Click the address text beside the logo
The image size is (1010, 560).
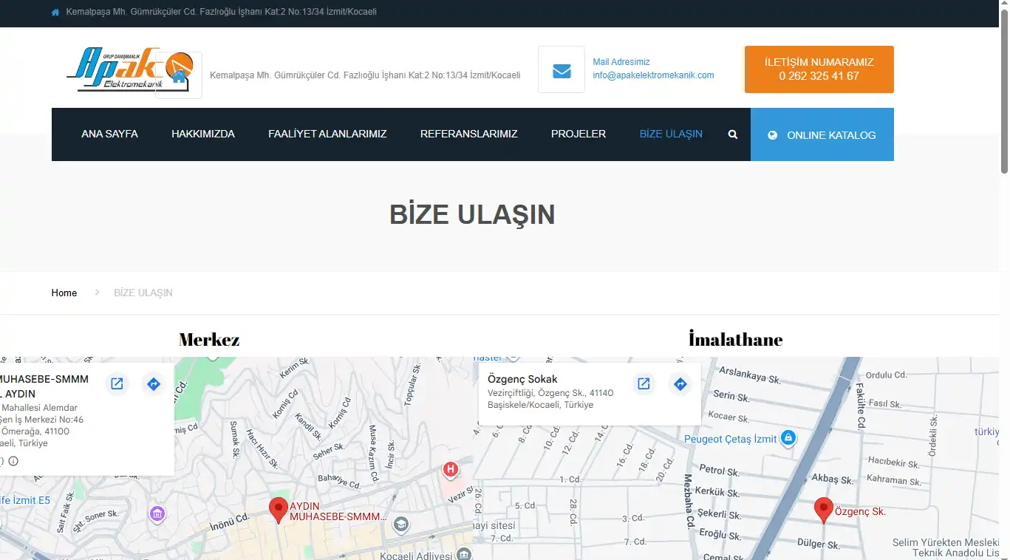tap(365, 75)
